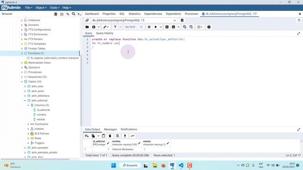Switch to the SQL tab
This screenshot has width=303, height=170.
pyautogui.click(x=122, y=14)
